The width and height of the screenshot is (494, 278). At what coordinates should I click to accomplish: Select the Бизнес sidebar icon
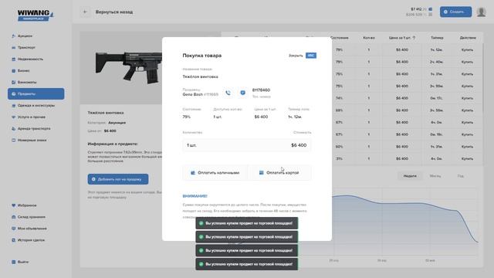point(14,70)
